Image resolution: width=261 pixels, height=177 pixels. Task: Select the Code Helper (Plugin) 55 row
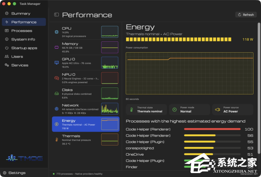click(x=190, y=142)
